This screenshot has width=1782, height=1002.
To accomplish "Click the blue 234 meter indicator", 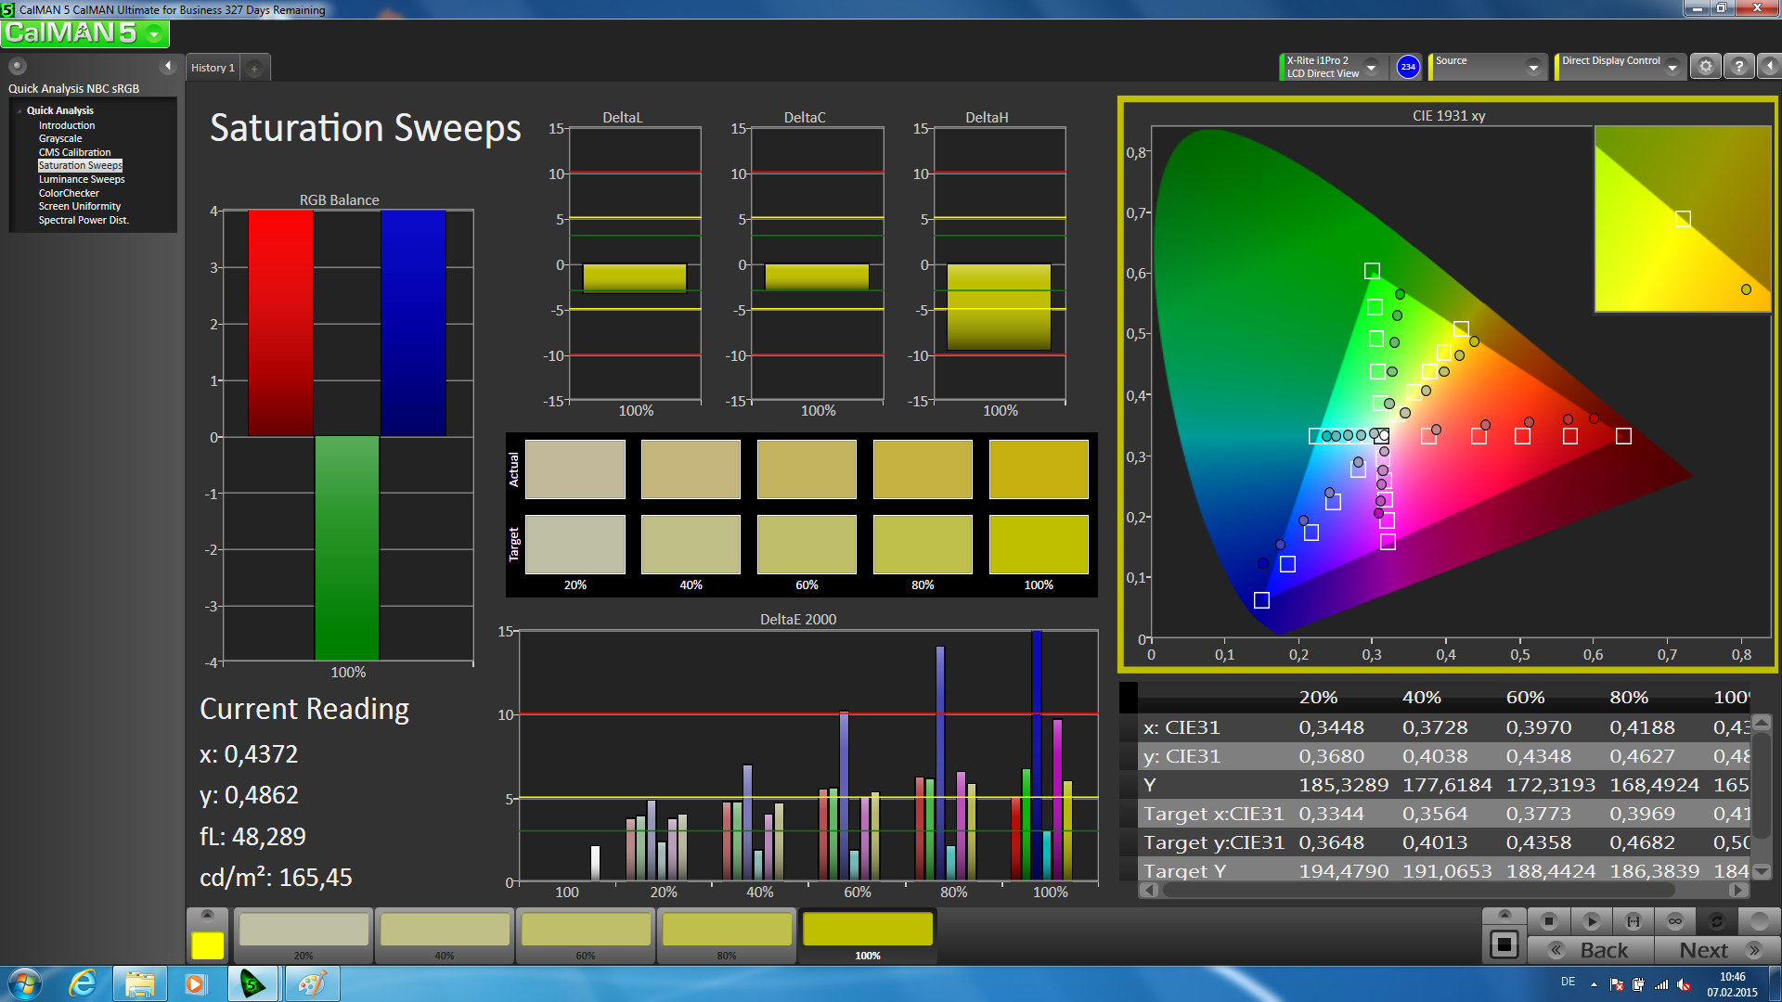I will tap(1407, 67).
